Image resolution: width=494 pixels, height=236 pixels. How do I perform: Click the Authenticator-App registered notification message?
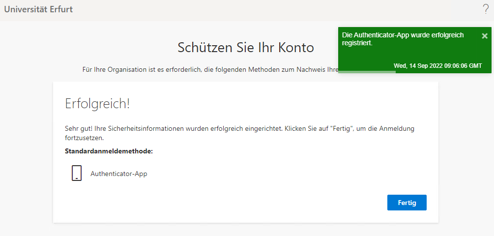[403, 39]
